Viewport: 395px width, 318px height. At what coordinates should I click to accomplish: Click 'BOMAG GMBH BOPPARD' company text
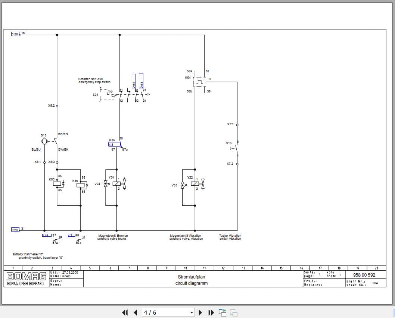point(25,284)
